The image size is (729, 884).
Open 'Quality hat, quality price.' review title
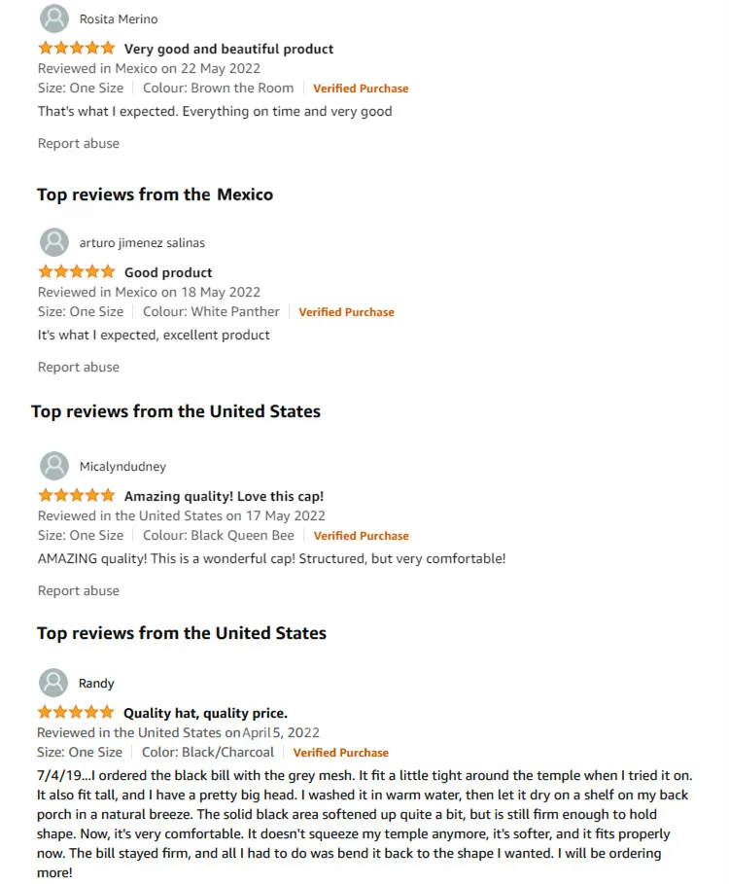pos(205,713)
